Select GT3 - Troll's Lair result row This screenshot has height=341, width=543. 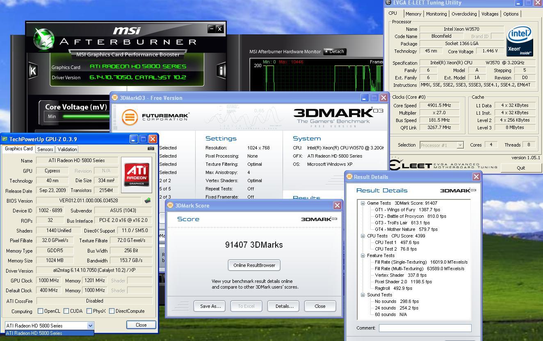click(402, 223)
